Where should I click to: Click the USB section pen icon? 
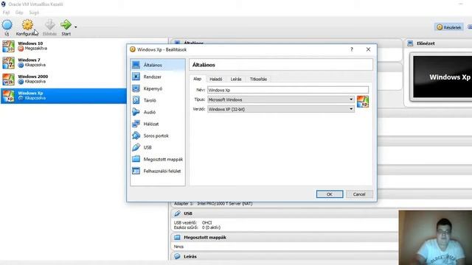pos(177,213)
